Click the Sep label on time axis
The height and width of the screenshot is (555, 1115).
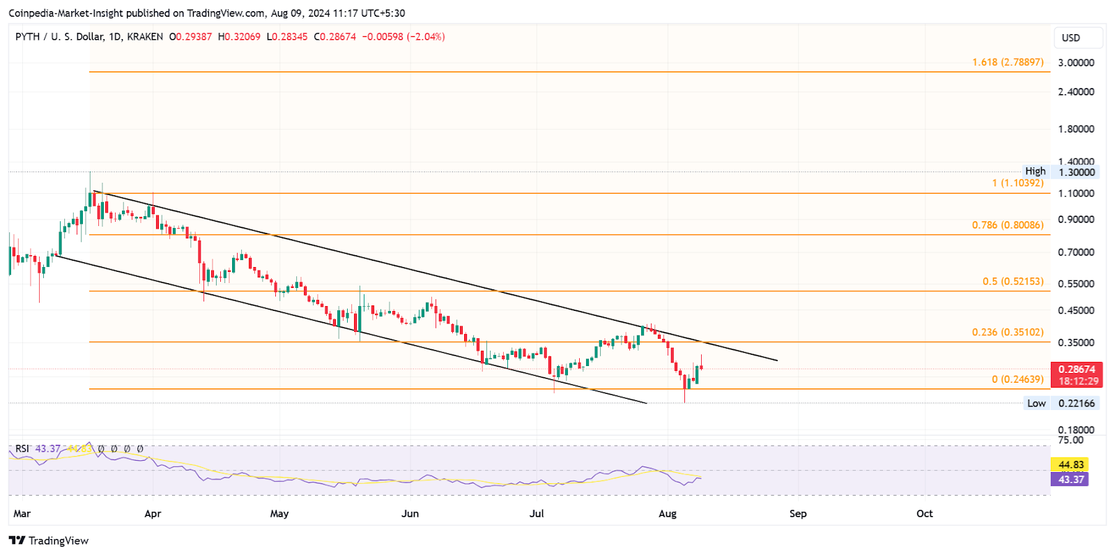[798, 513]
